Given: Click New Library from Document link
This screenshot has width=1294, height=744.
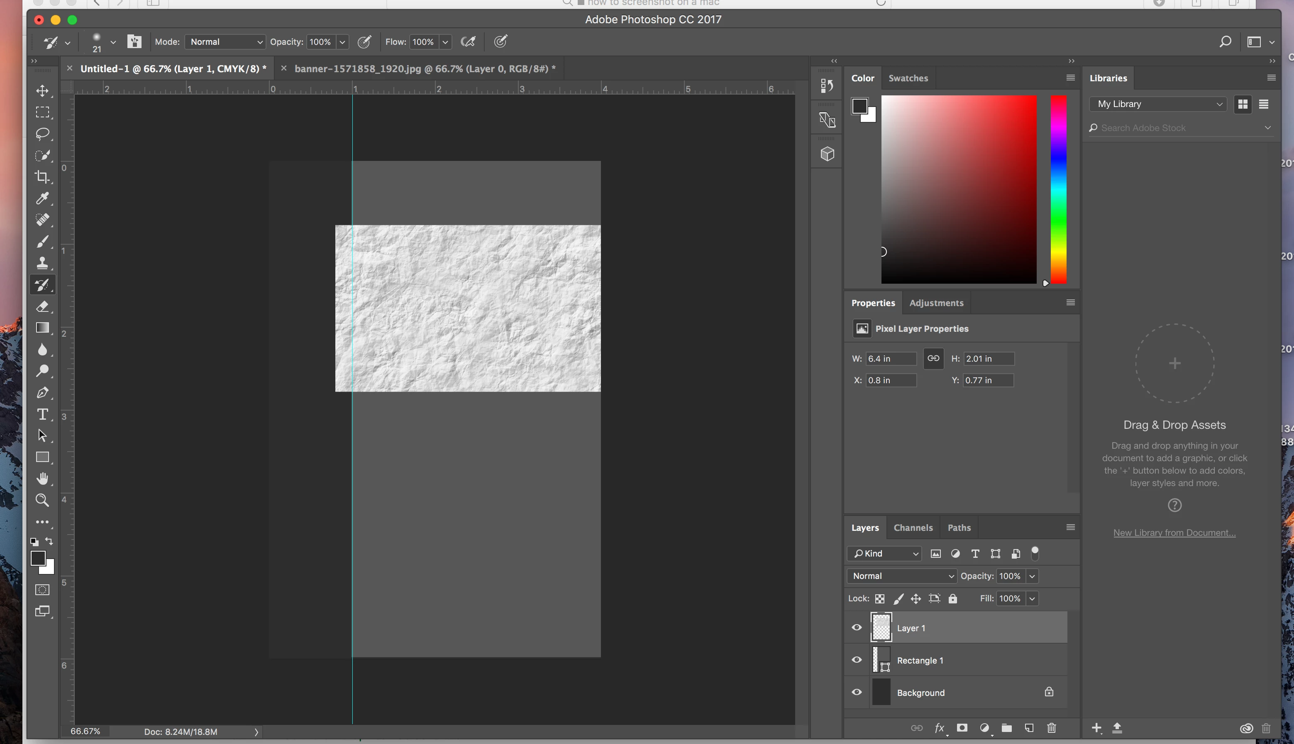Looking at the screenshot, I should (x=1174, y=532).
